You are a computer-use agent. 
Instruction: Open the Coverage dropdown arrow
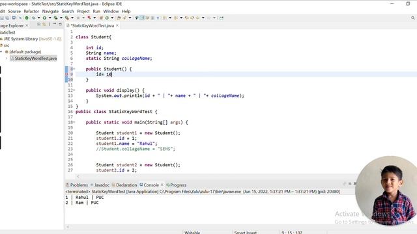click(61, 18)
